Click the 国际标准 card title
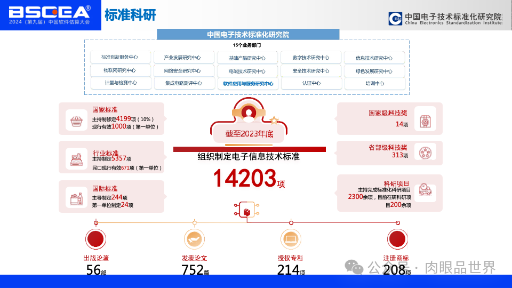Screen dimensions: 512x288 coord(105,188)
